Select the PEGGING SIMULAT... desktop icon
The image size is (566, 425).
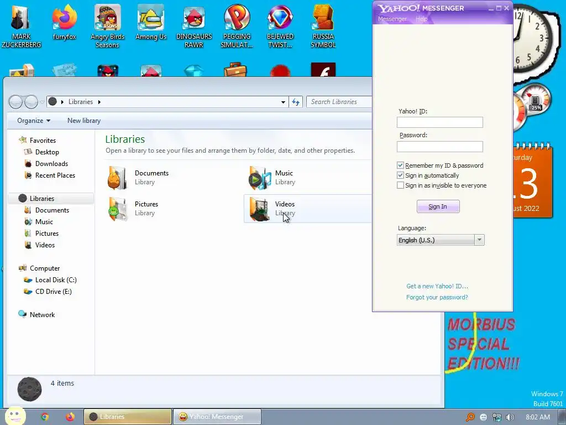[237, 26]
